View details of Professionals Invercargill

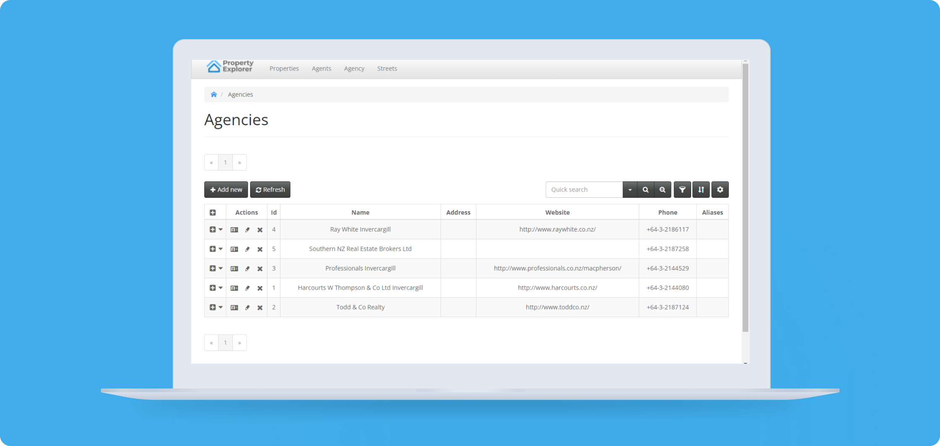click(x=234, y=268)
